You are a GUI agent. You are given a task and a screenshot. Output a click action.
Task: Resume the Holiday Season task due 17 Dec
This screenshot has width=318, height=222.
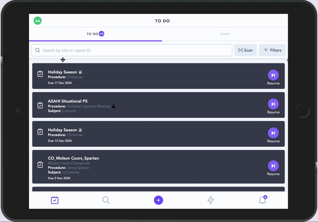coord(273,75)
